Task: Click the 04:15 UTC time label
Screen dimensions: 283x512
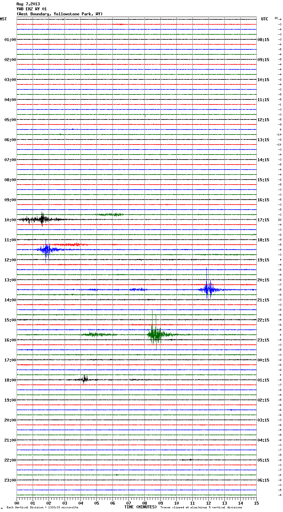Action: pyautogui.click(x=263, y=440)
